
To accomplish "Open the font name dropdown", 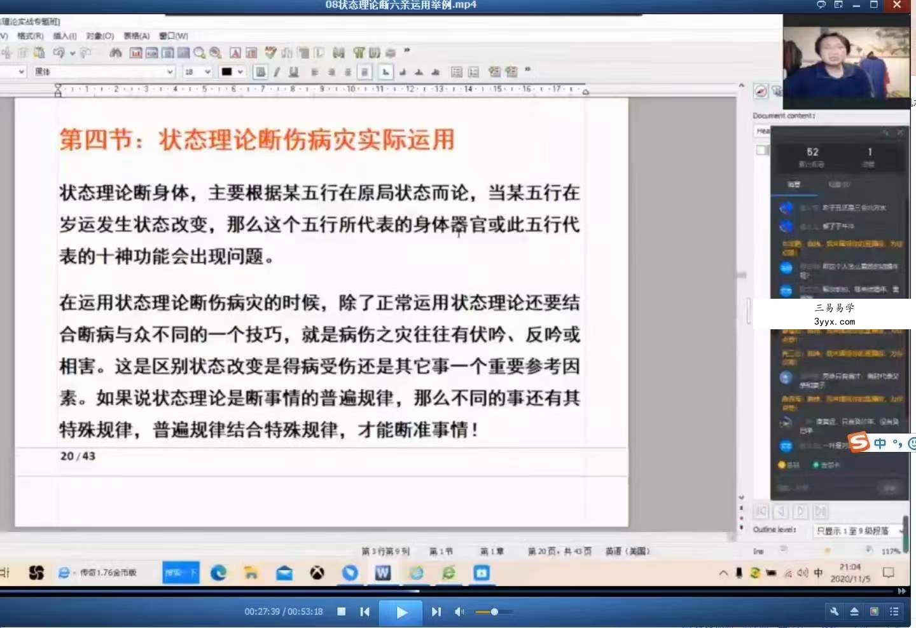I will [170, 72].
